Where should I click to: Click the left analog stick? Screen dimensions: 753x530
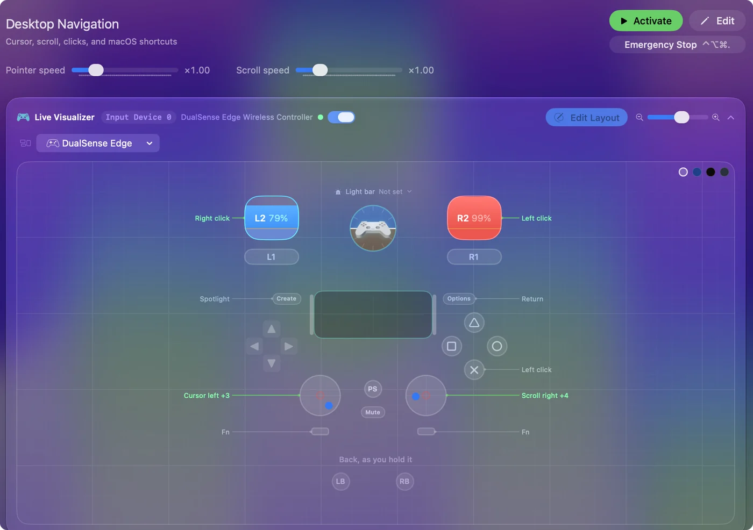(x=320, y=396)
